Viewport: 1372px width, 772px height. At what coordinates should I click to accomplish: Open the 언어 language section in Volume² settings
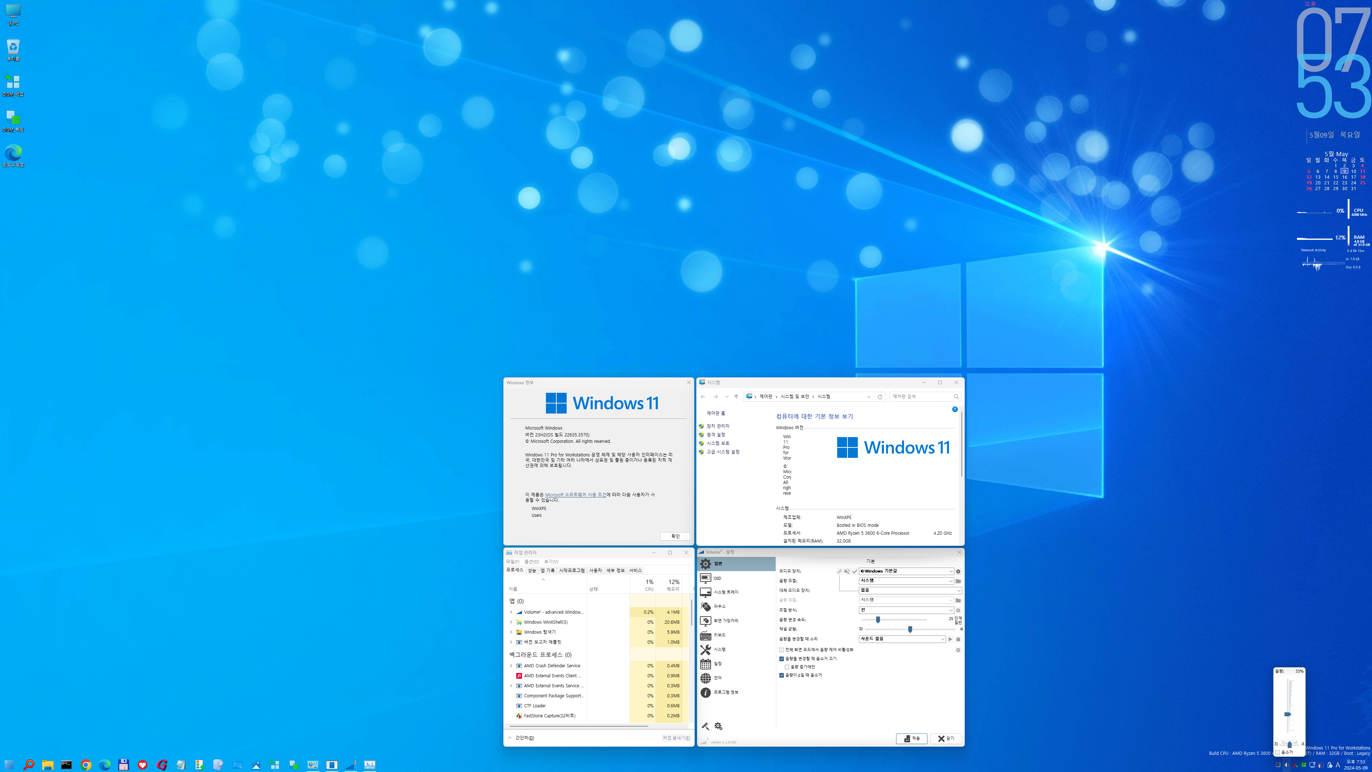[x=736, y=678]
